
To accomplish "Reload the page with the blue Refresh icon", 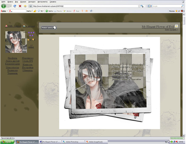I will (x=15, y=6).
